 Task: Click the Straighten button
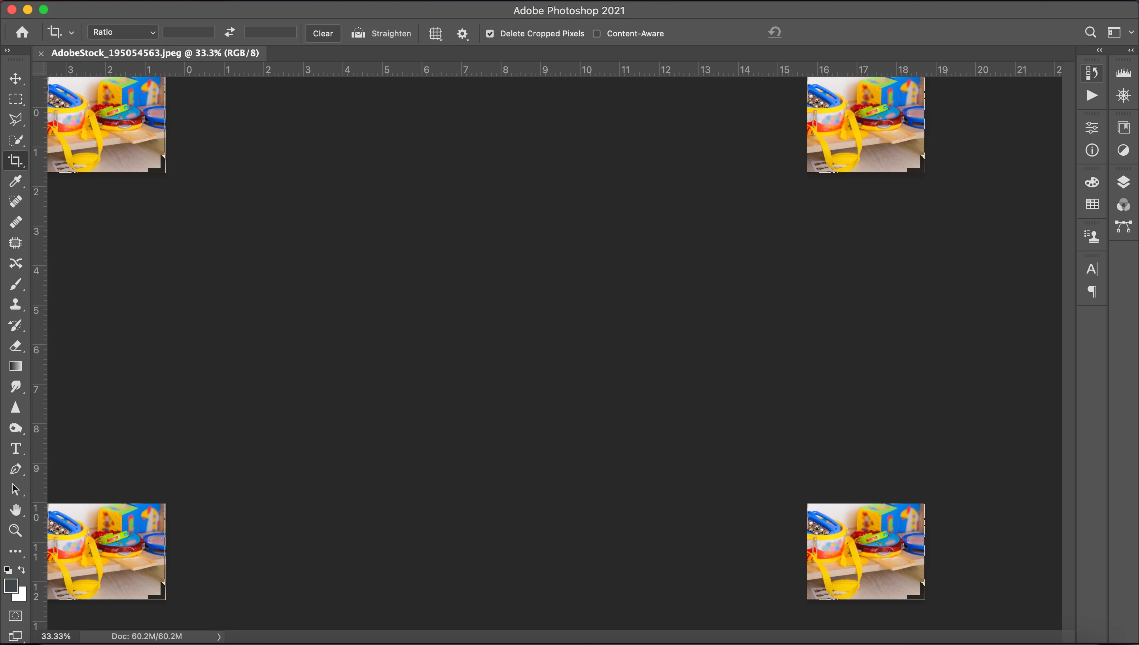pos(382,34)
